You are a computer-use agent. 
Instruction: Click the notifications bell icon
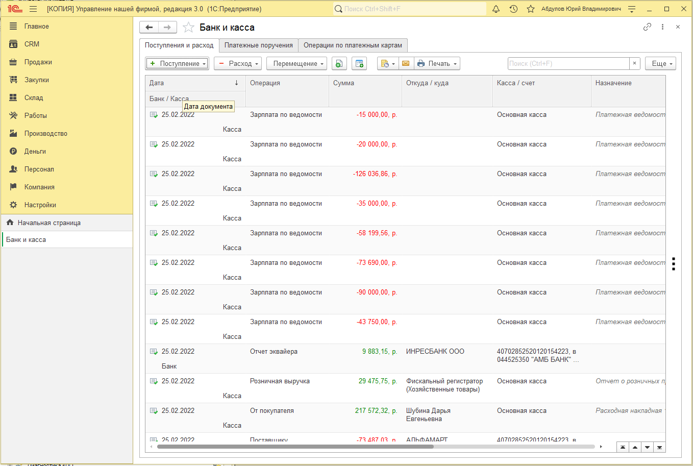point(496,9)
